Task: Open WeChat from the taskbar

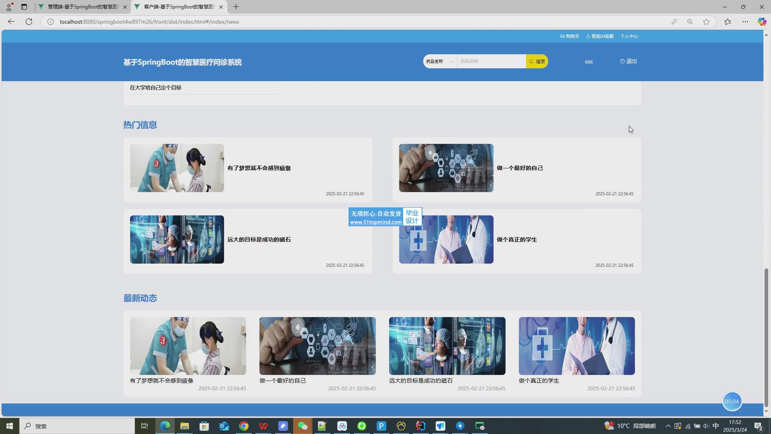Action: [302, 426]
